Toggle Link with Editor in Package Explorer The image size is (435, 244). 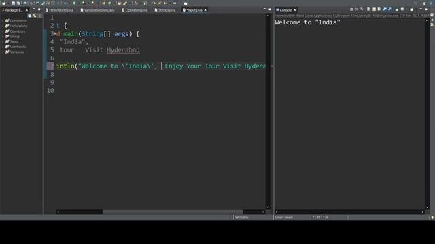pyautogui.click(x=35, y=16)
